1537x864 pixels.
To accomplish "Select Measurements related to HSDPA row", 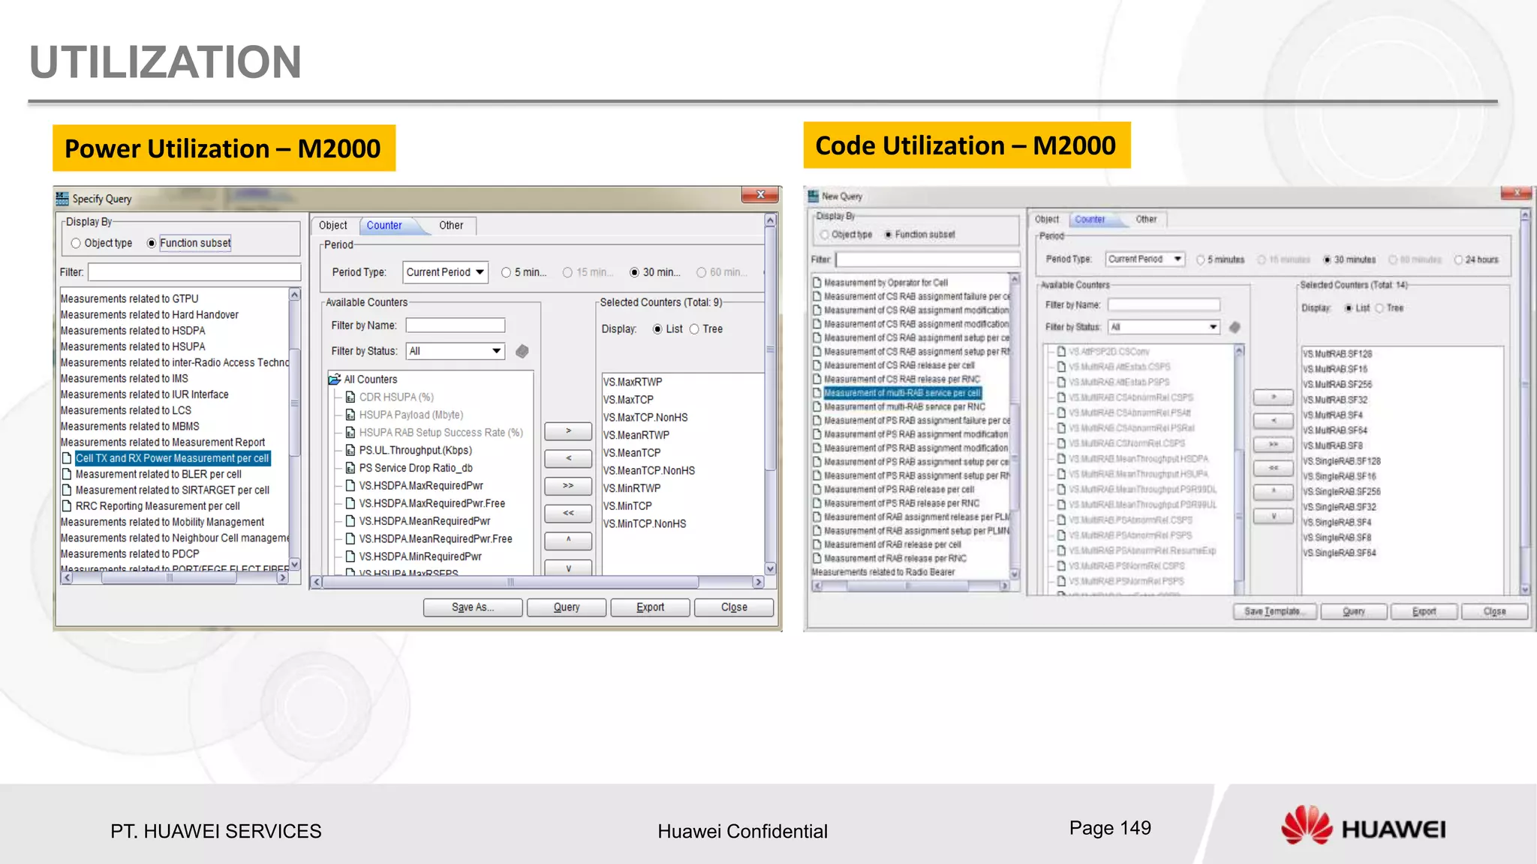I will tap(133, 331).
